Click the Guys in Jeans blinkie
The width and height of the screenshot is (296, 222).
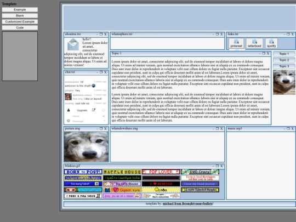coord(122,190)
